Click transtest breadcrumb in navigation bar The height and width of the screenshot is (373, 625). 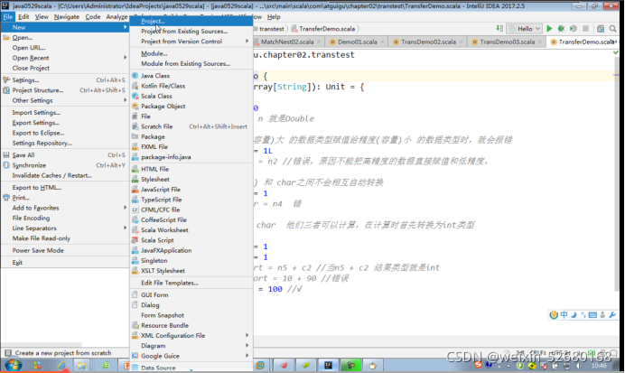coord(272,29)
